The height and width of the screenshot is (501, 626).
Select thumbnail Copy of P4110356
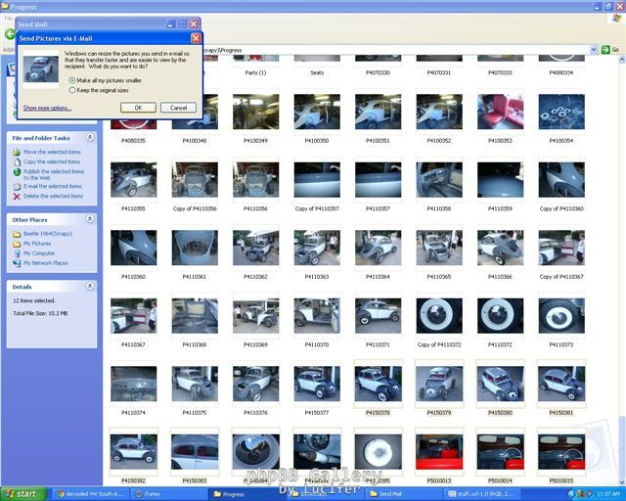[x=195, y=180]
